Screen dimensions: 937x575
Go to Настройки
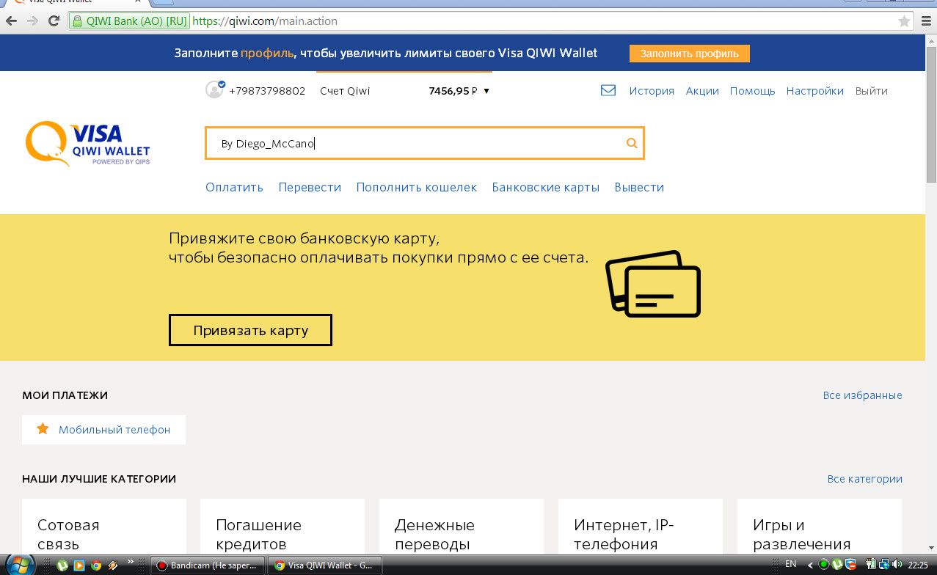coord(814,91)
